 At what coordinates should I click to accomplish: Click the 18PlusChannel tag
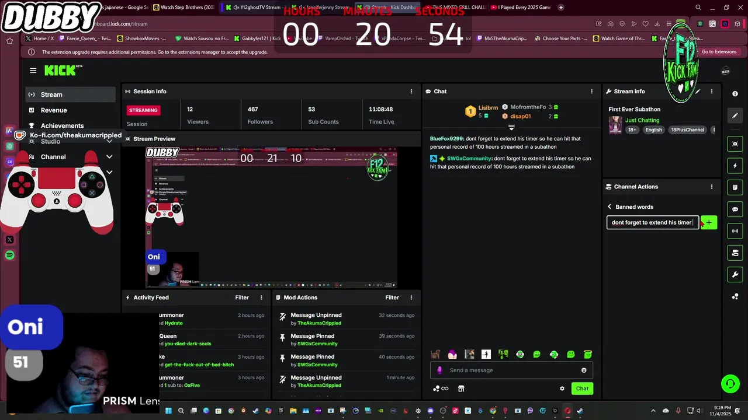(x=687, y=130)
